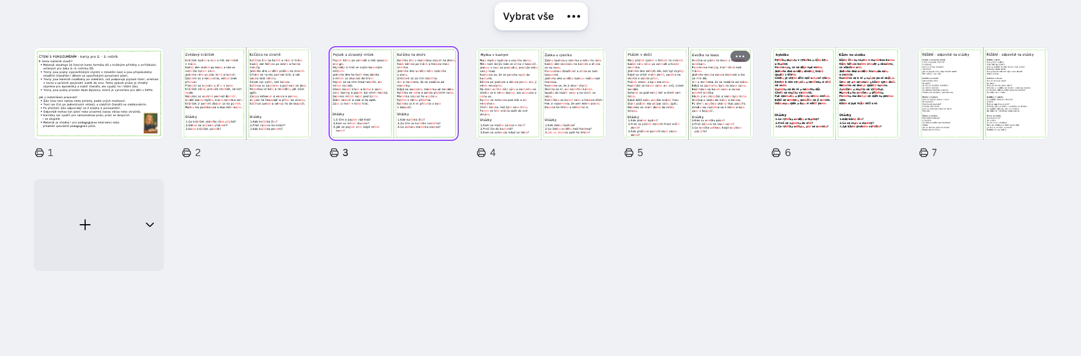Select highlighted page 3 thumbnail
Viewport: 1081px width, 356px height.
393,94
